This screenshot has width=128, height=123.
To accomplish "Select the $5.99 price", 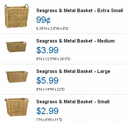I will pyautogui.click(x=47, y=80).
